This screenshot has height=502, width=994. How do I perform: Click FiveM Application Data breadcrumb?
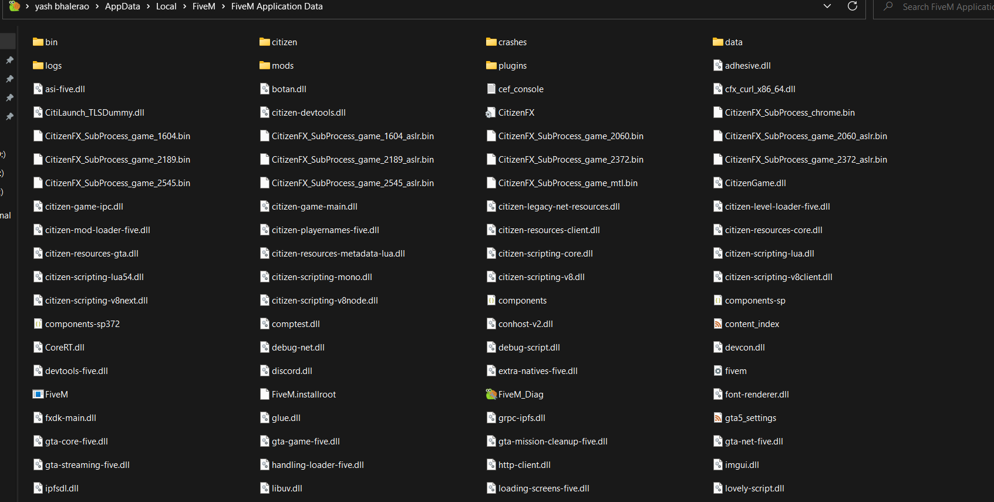(x=277, y=6)
